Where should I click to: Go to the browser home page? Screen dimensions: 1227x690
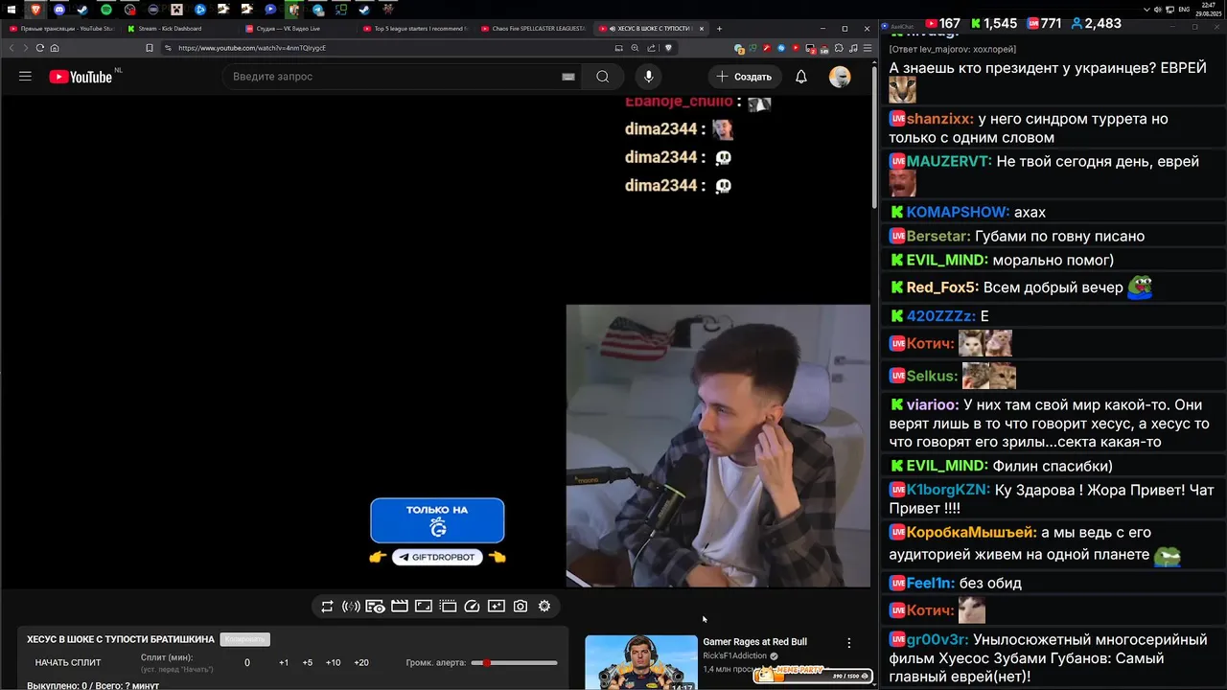pyautogui.click(x=55, y=48)
